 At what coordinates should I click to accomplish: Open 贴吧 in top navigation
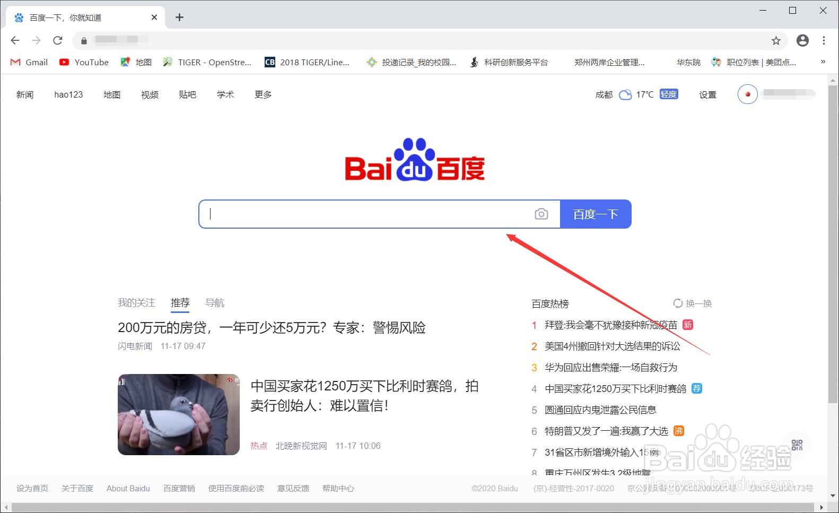pyautogui.click(x=188, y=94)
